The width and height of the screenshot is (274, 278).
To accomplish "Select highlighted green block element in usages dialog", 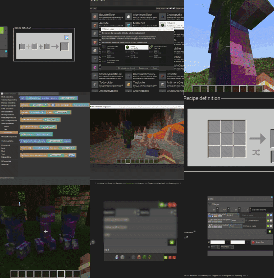I will [x=137, y=47].
